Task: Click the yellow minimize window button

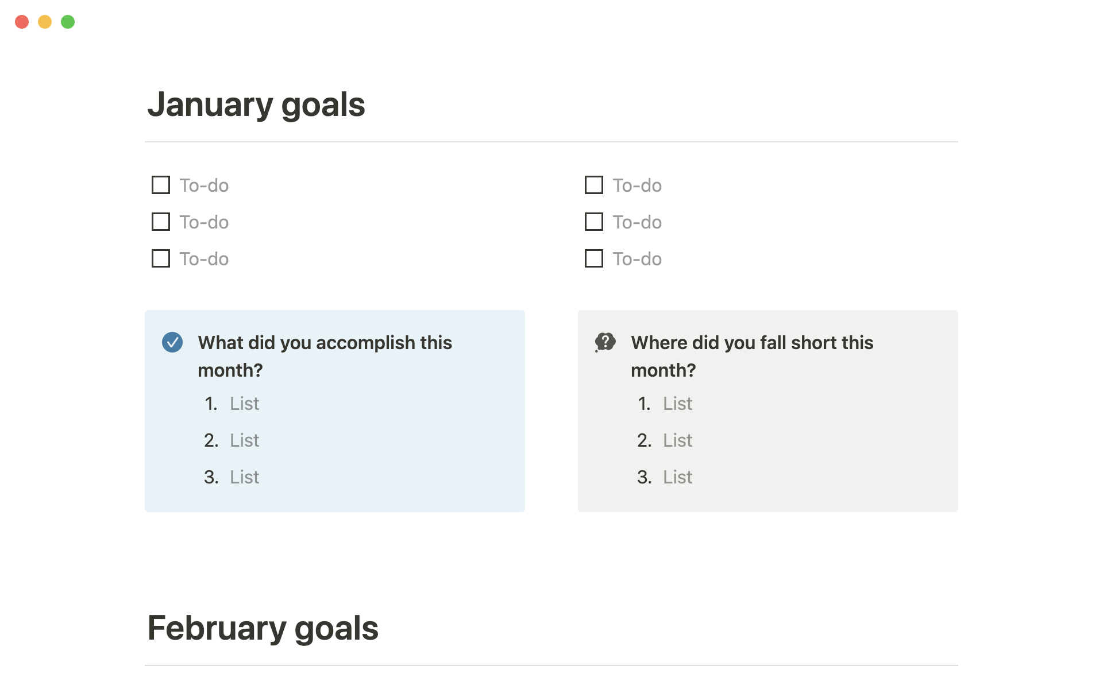Action: coord(45,22)
